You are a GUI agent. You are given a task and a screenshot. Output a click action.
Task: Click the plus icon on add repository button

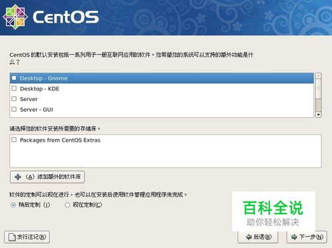[18, 177]
